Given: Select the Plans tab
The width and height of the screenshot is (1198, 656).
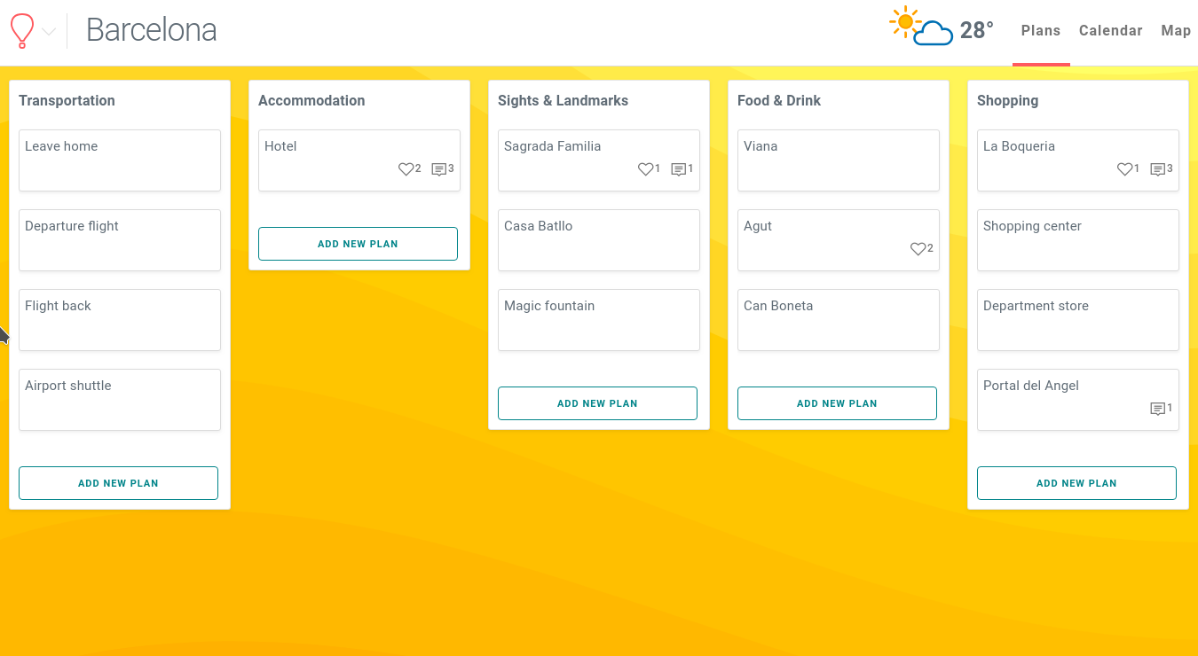Looking at the screenshot, I should (x=1040, y=31).
